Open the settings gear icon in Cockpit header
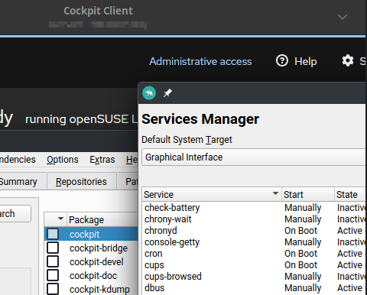 [x=348, y=61]
